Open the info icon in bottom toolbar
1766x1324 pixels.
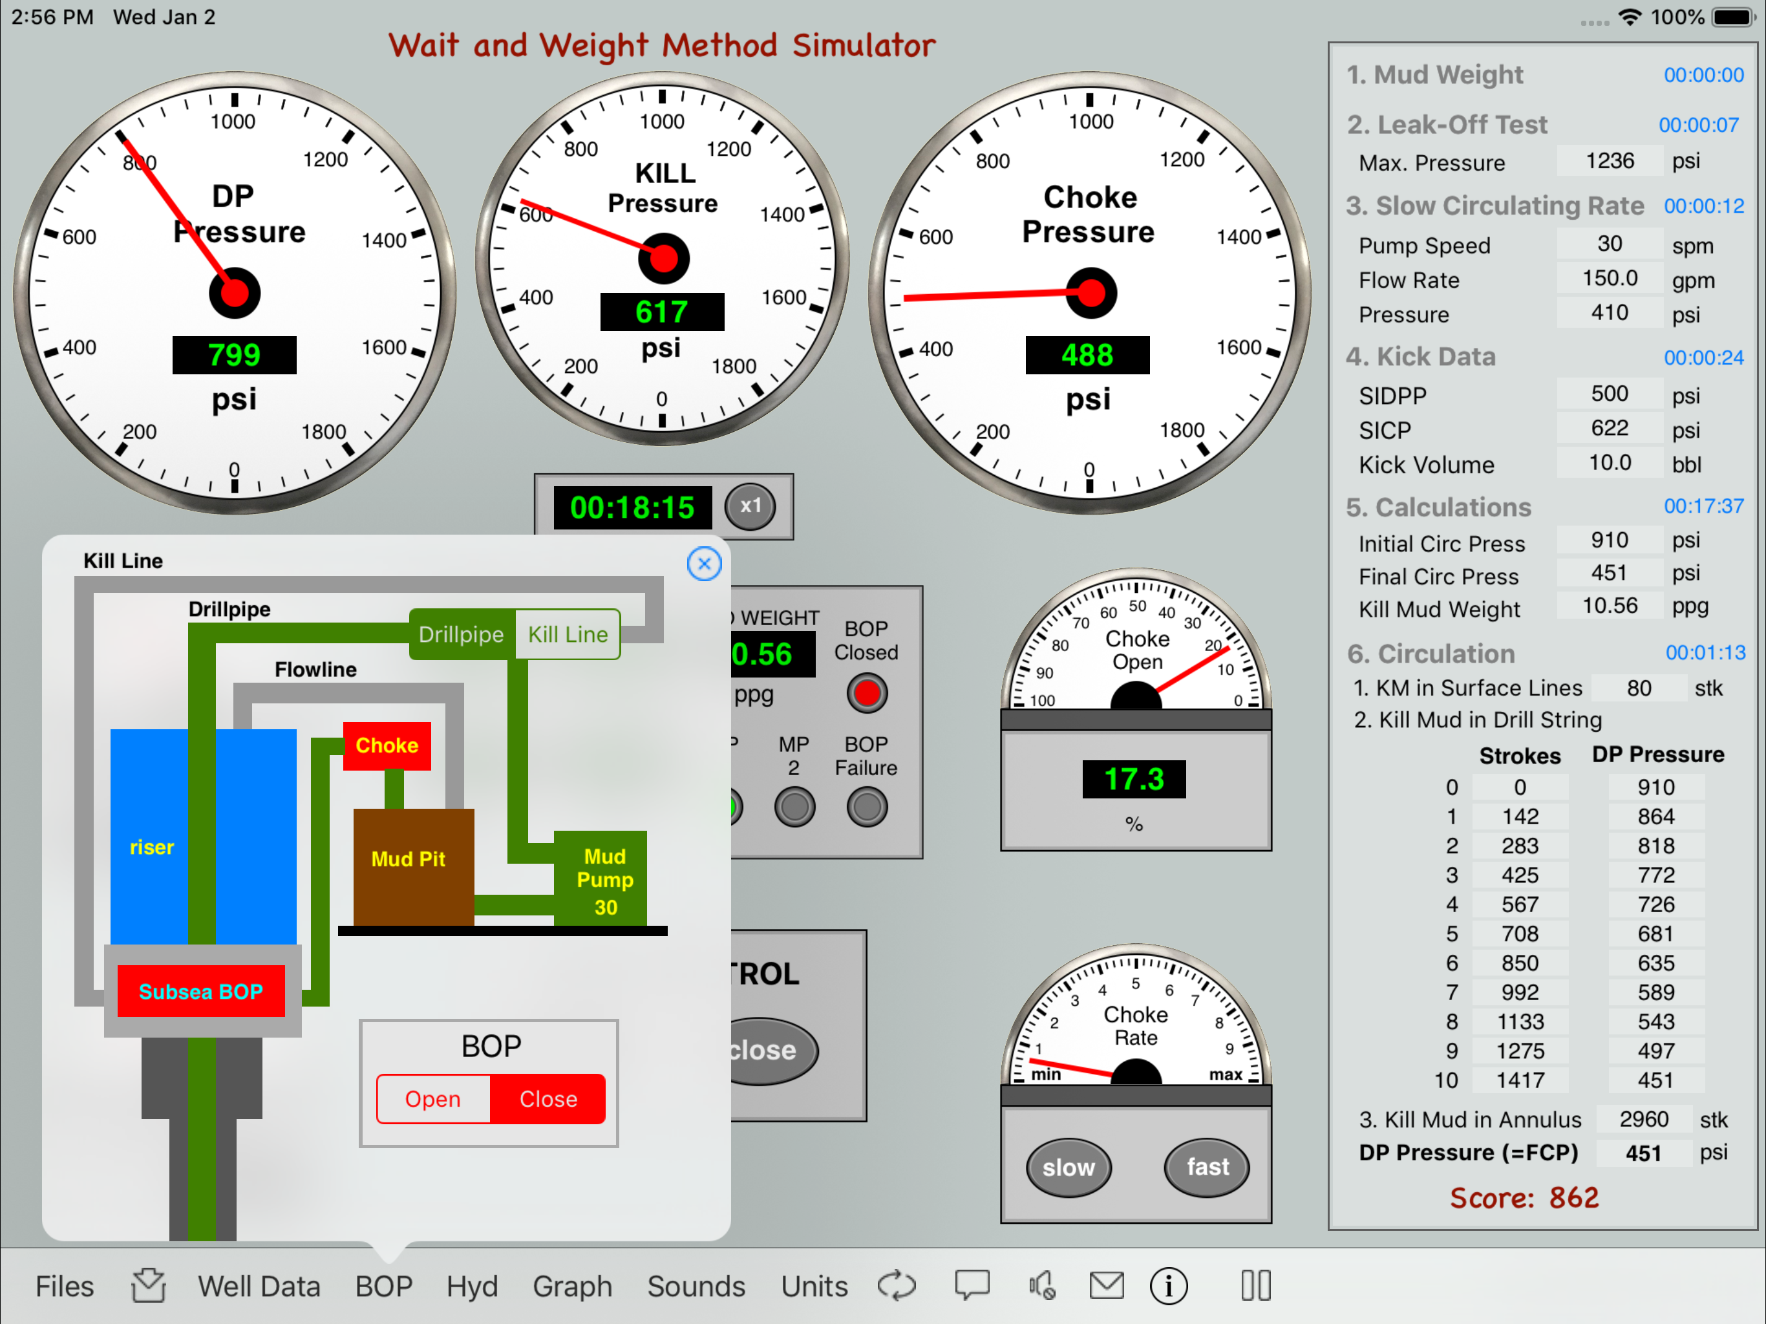tap(1168, 1286)
